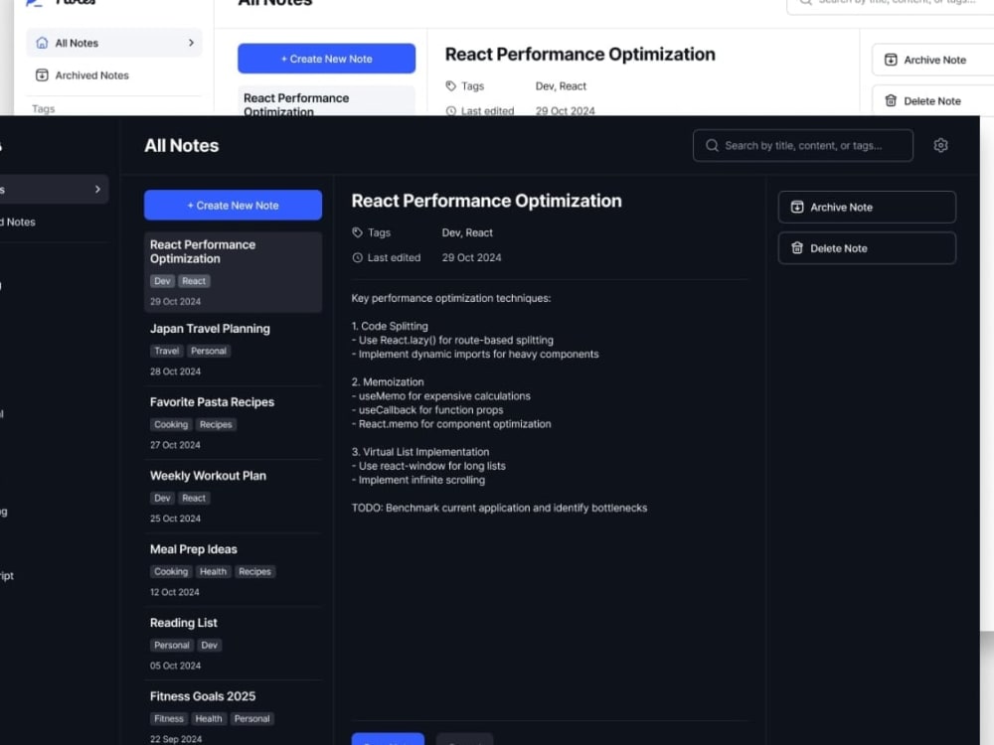The height and width of the screenshot is (745, 994).
Task: Click '3. Virtual List Implementation' line
Action: click(420, 452)
